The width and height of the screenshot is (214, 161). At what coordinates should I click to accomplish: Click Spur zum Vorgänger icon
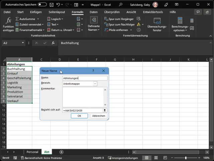106,19
